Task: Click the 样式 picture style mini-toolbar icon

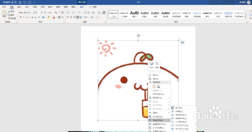Action: pyautogui.click(x=151, y=65)
